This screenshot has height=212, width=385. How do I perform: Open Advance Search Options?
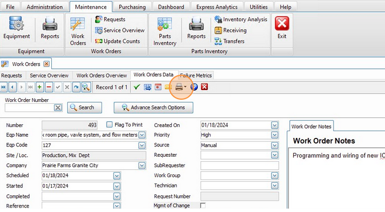(x=153, y=108)
